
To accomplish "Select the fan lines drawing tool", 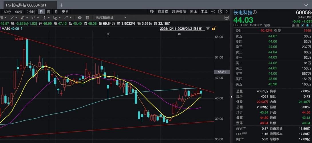I will [23, 17].
